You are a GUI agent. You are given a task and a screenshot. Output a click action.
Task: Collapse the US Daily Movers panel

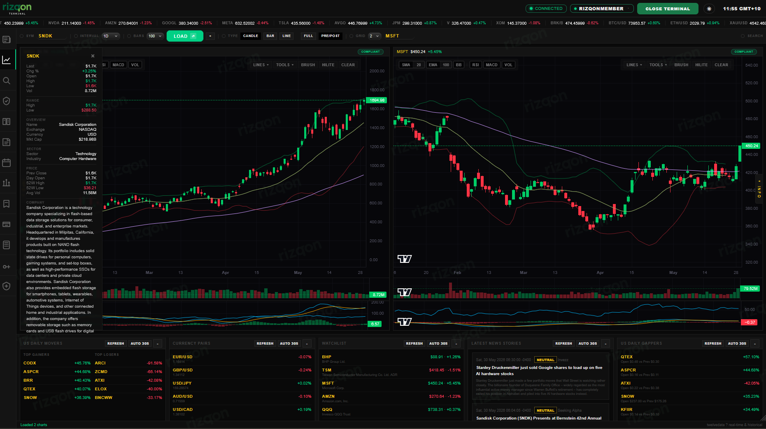click(158, 343)
